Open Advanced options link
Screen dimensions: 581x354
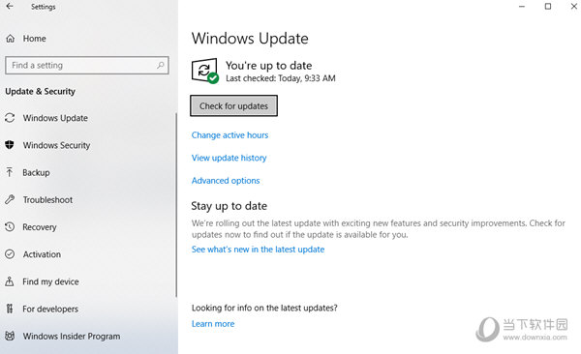tap(226, 180)
